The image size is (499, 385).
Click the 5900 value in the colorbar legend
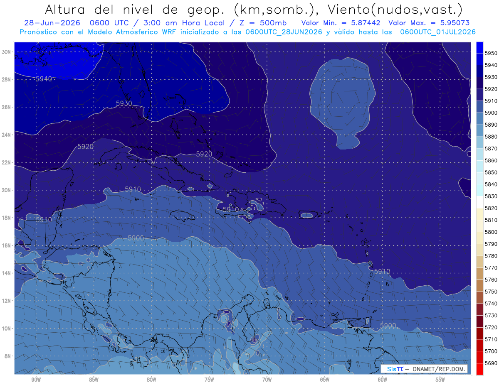pyautogui.click(x=491, y=113)
